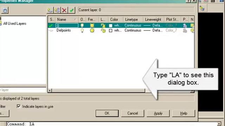Viewport: 225px width, 126px height.
Task: Toggle the On lightbulb for Defpoints layer
Action: click(x=82, y=30)
